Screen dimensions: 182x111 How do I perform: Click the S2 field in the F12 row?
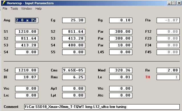pyautogui.click(x=74, y=32)
